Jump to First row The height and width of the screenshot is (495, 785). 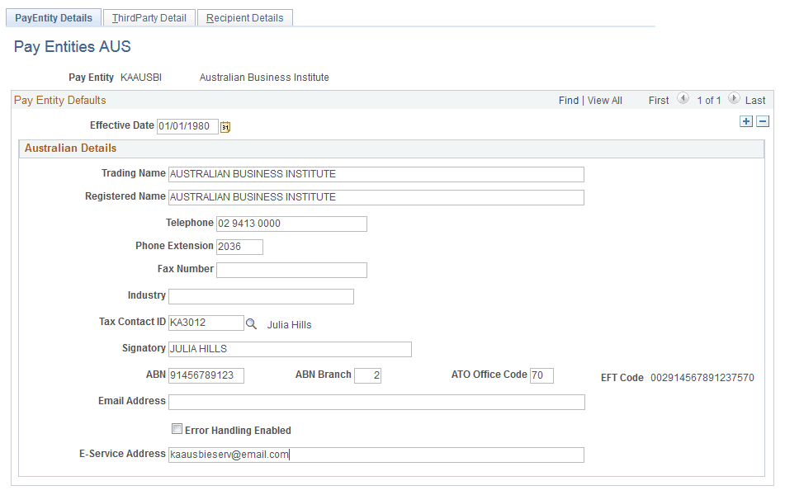click(658, 100)
